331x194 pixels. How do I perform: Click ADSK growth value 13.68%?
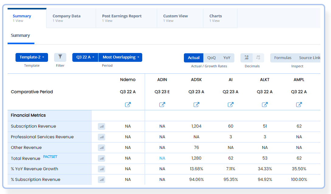[196, 169]
